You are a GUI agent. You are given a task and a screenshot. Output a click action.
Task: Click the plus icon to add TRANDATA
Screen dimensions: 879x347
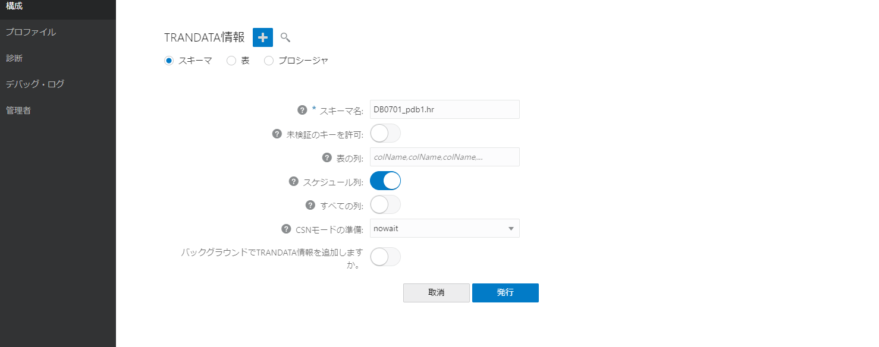(263, 37)
